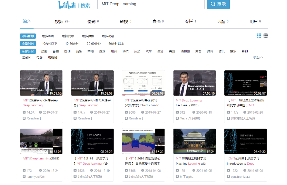This screenshot has height=185, width=287.
Task: Open the 话题 tab
Action: (223, 21)
